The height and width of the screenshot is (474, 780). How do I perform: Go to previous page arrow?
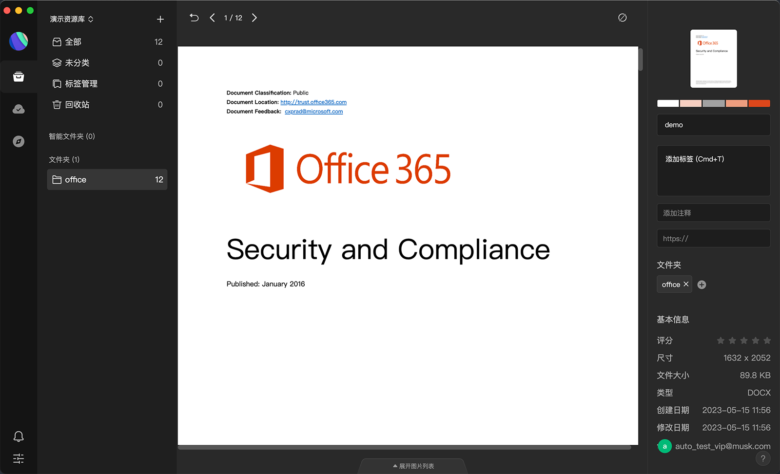click(x=212, y=18)
